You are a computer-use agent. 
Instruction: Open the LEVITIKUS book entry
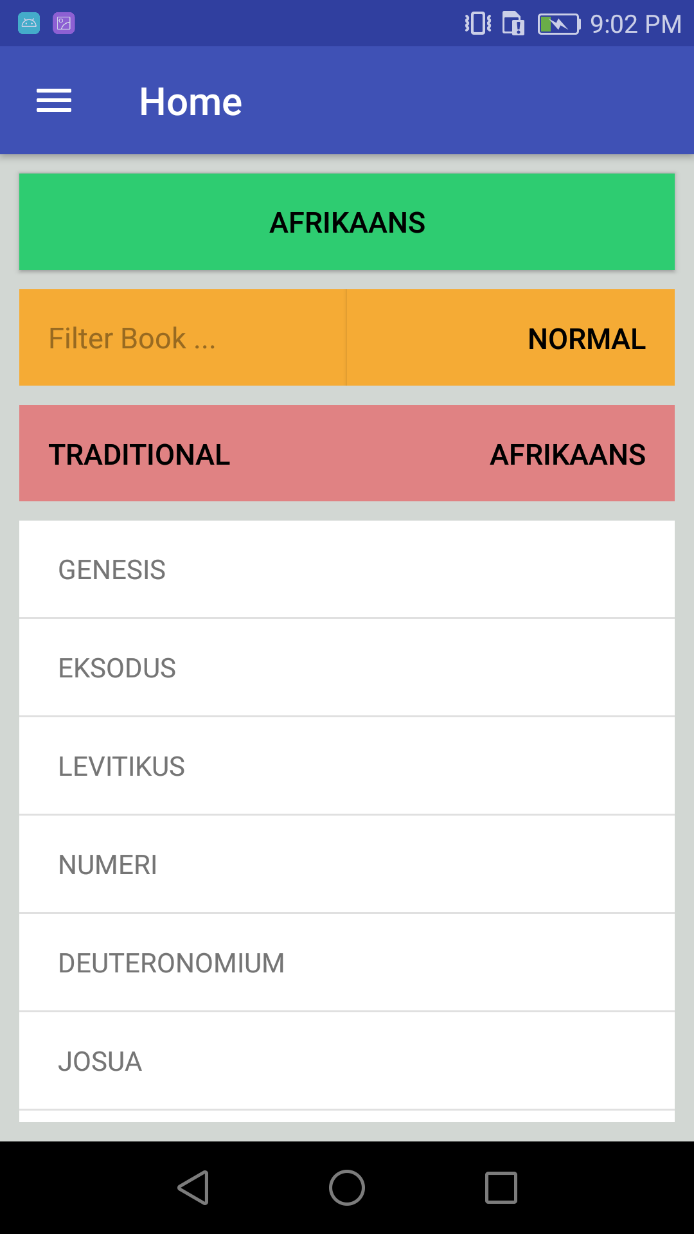(x=347, y=766)
